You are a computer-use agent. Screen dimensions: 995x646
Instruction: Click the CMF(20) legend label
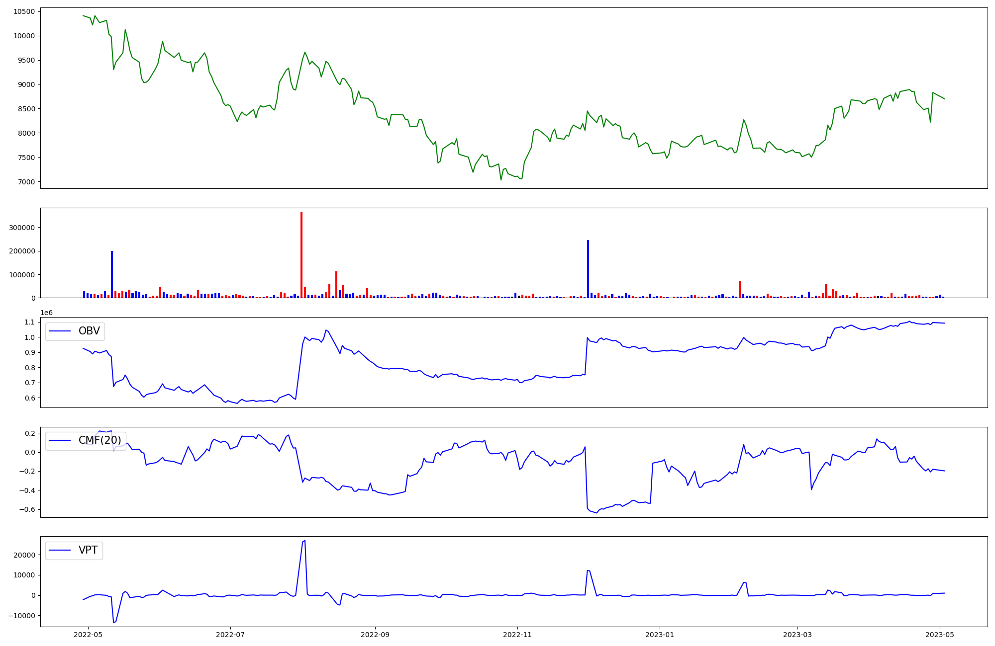tap(99, 440)
